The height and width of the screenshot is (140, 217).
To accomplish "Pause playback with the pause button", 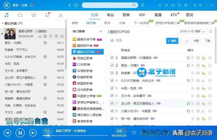I will point(20,133).
